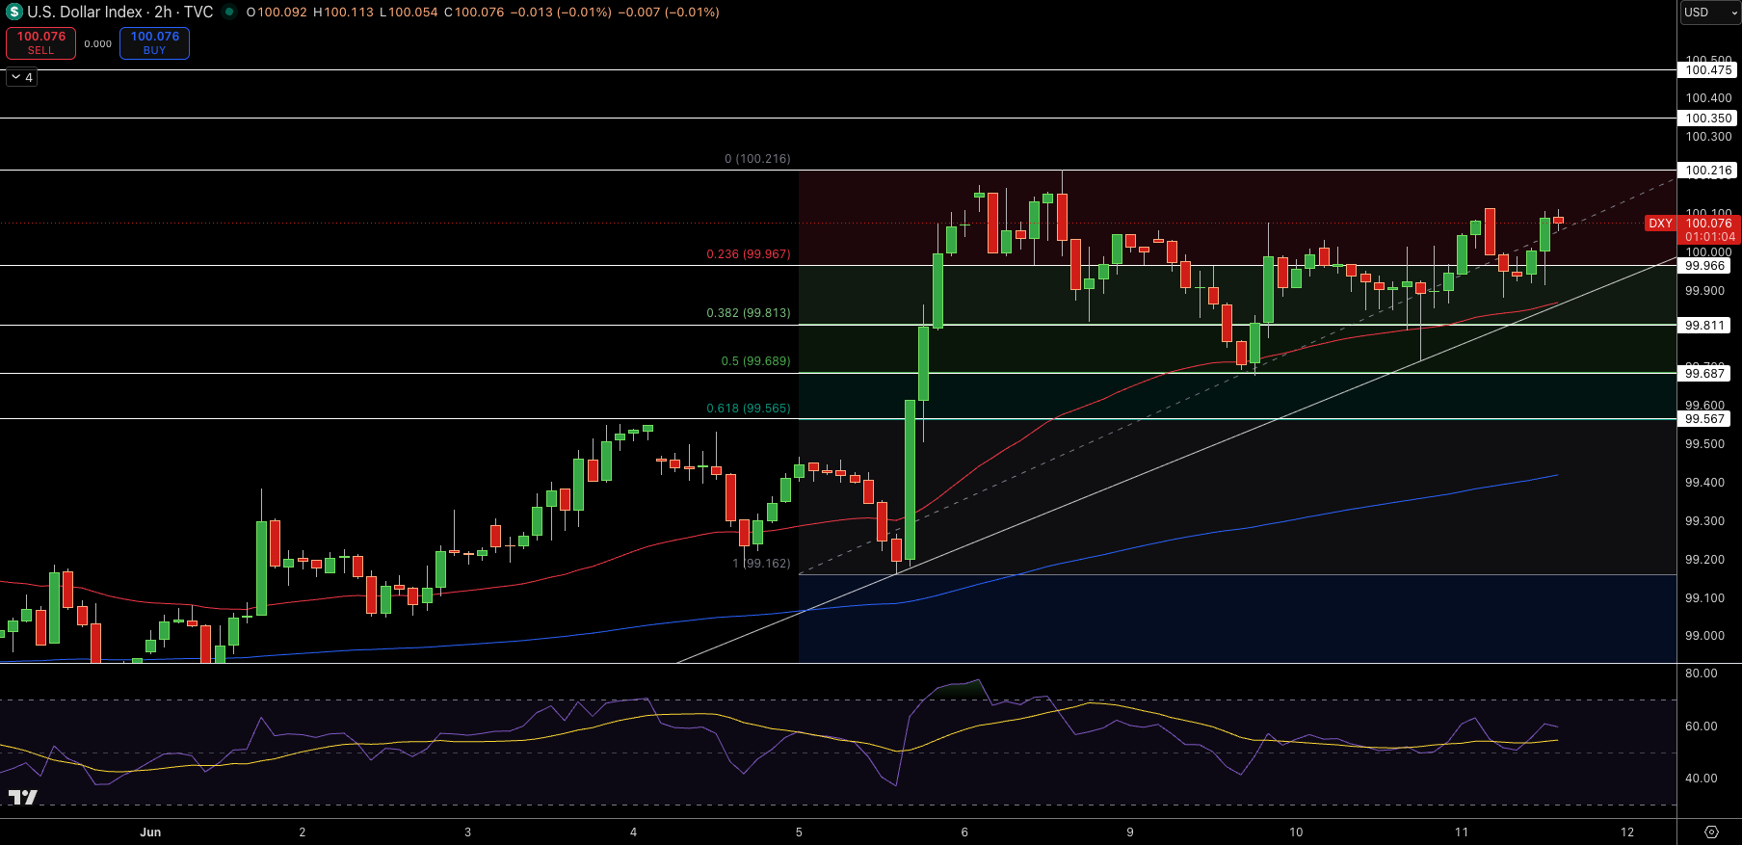Click the 99.811 price axis label
This screenshot has height=845, width=1742.
[1705, 326]
